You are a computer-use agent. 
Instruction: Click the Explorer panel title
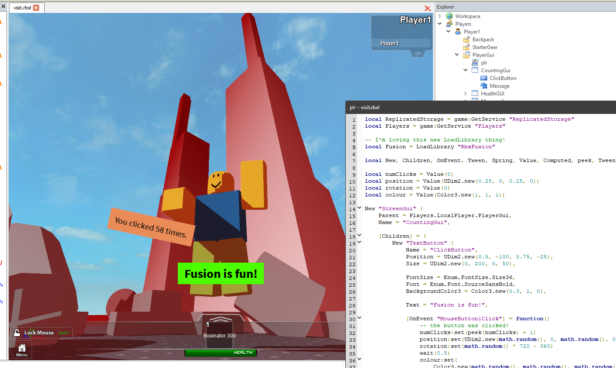point(445,7)
